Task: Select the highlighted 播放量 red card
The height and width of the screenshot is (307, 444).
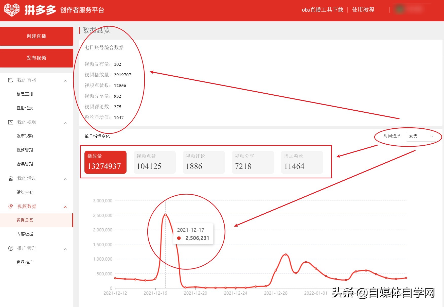Action: pyautogui.click(x=105, y=162)
